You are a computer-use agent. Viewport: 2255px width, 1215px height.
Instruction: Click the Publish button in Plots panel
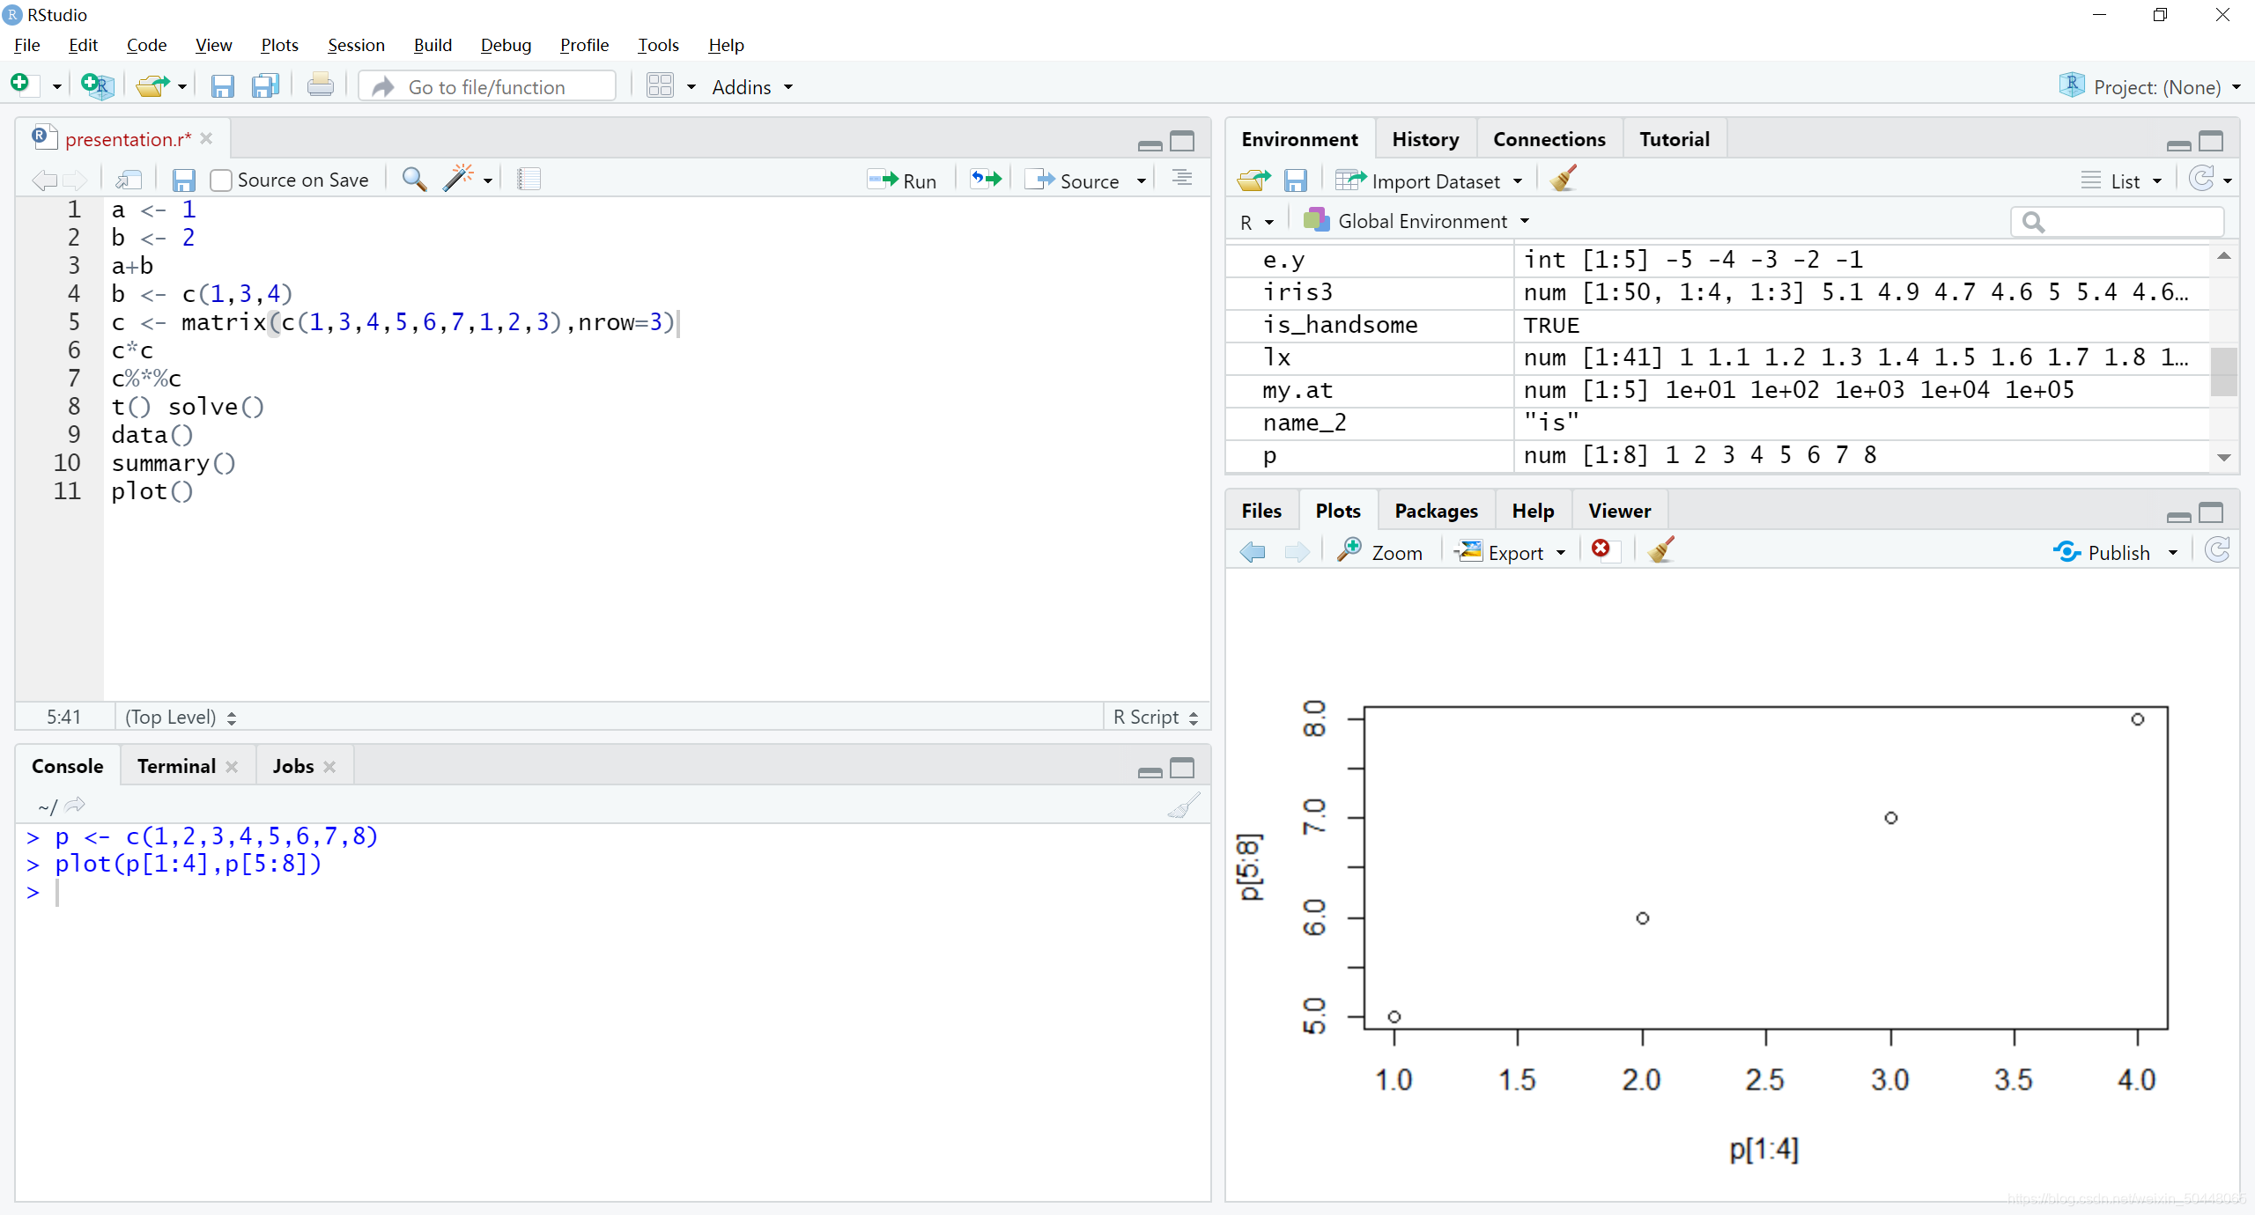click(x=2116, y=552)
